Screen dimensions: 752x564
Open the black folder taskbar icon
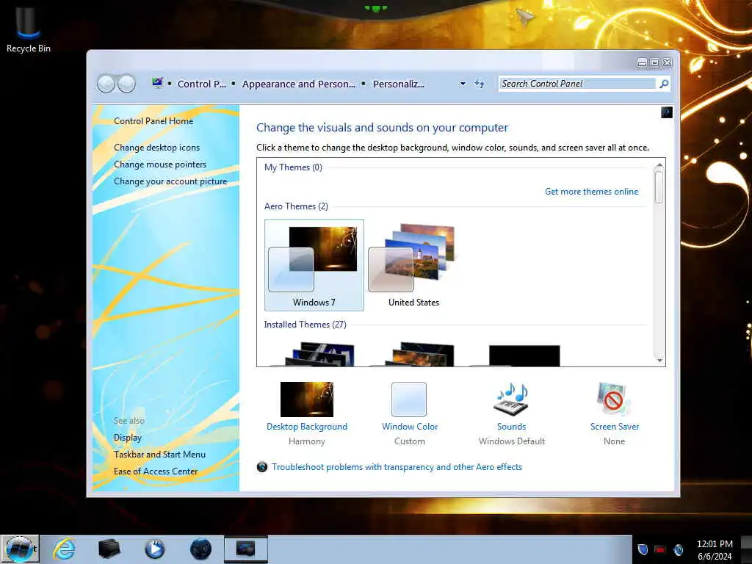[109, 549]
